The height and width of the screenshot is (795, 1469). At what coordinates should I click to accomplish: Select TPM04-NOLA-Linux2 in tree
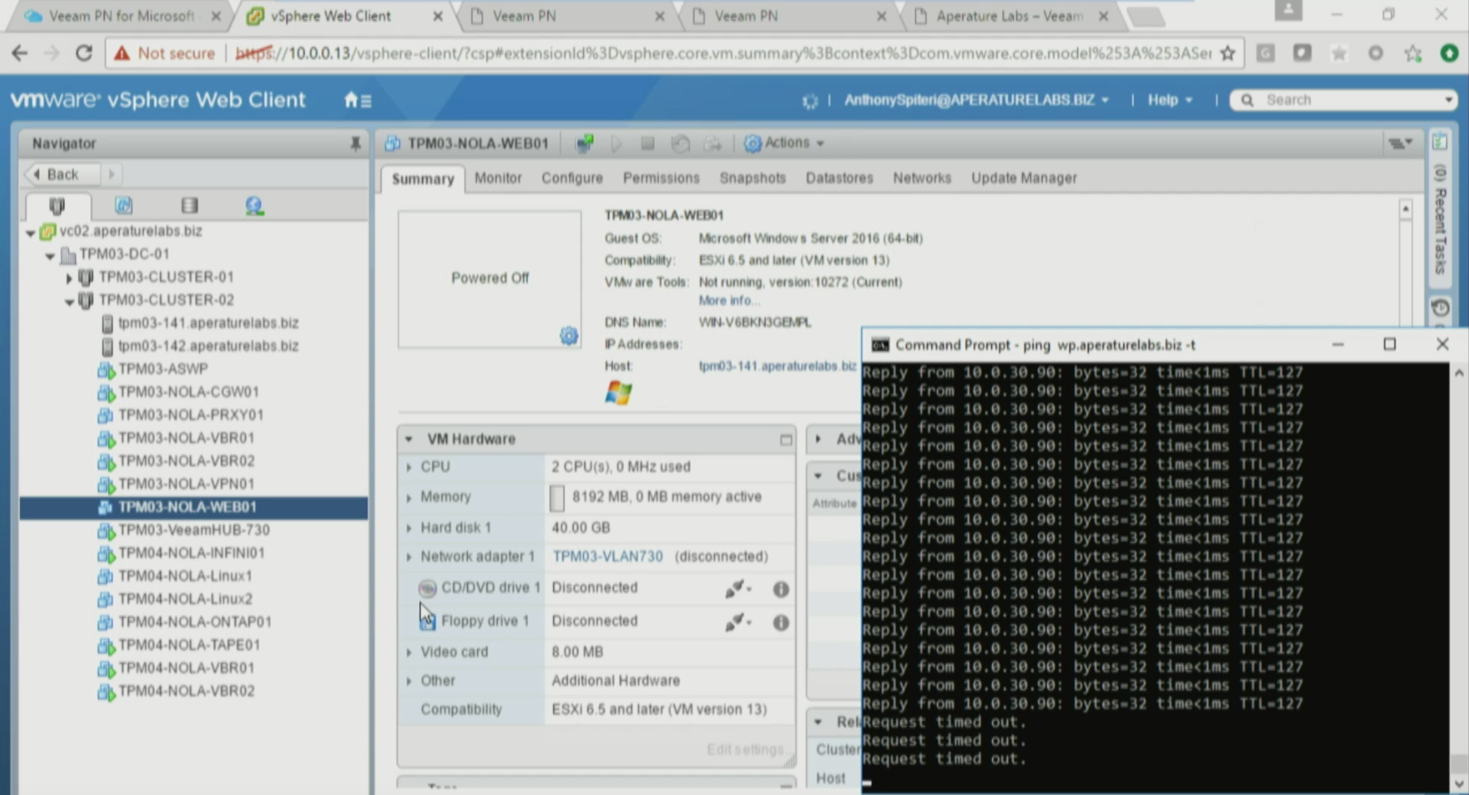click(x=185, y=600)
